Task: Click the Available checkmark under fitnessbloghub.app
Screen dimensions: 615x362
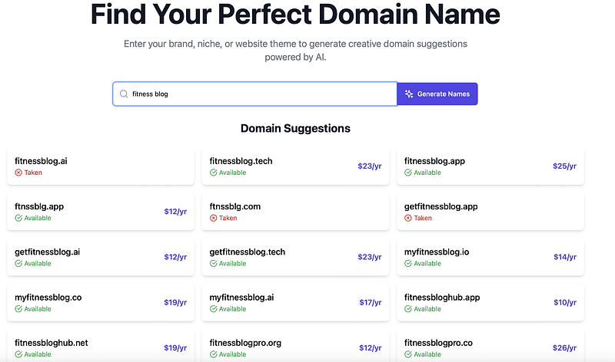Action: tap(408, 309)
